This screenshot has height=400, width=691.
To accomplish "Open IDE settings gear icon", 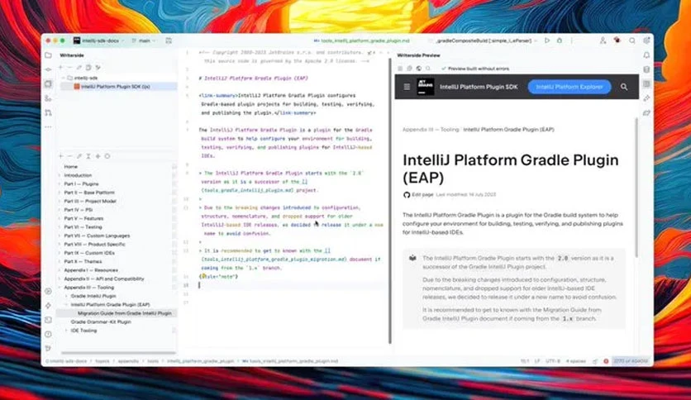I will [646, 40].
